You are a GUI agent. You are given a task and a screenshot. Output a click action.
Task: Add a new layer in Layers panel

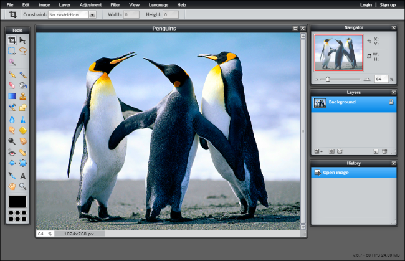click(x=376, y=151)
